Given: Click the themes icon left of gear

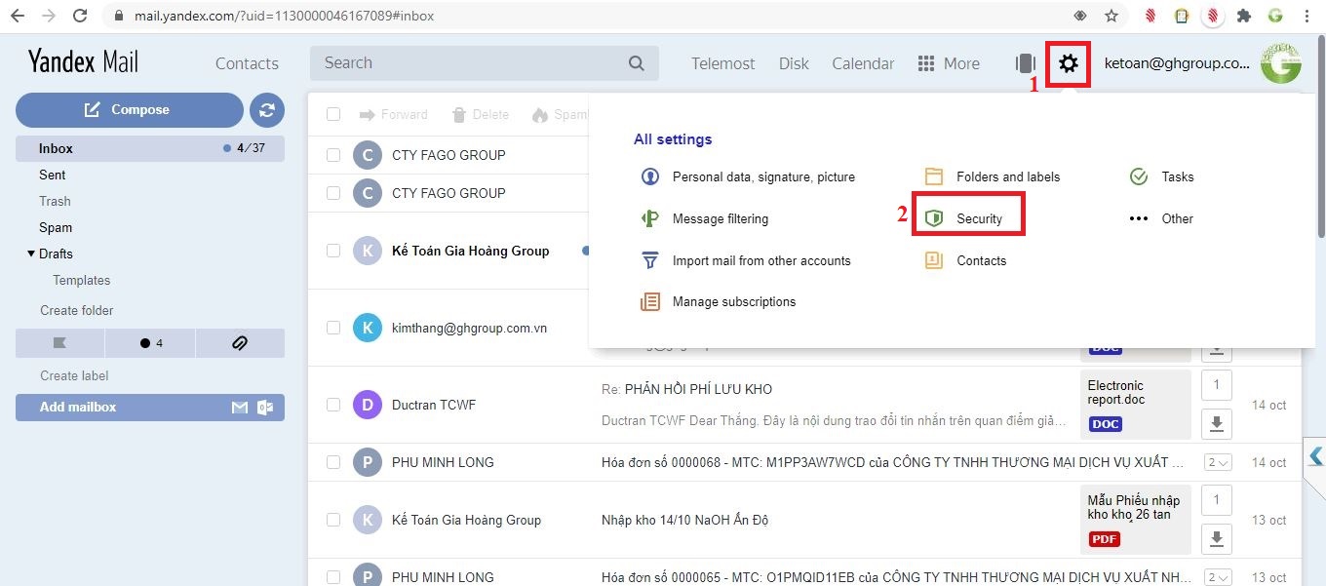Looking at the screenshot, I should (1025, 63).
